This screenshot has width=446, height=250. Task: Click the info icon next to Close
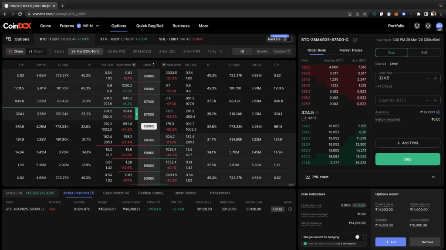(290, 209)
